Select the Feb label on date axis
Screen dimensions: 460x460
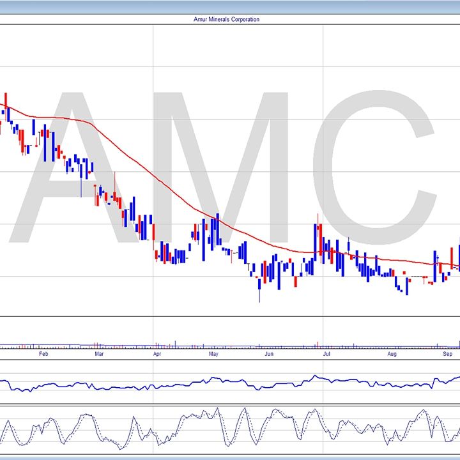(43, 353)
